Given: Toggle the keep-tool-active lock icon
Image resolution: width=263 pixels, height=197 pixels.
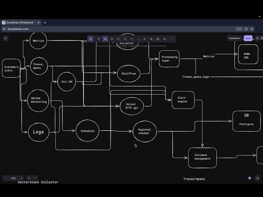Looking at the screenshot, I should (90, 39).
